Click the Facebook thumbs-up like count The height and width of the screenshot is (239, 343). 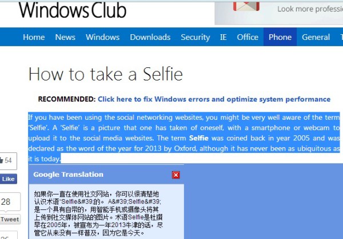(x=6, y=161)
